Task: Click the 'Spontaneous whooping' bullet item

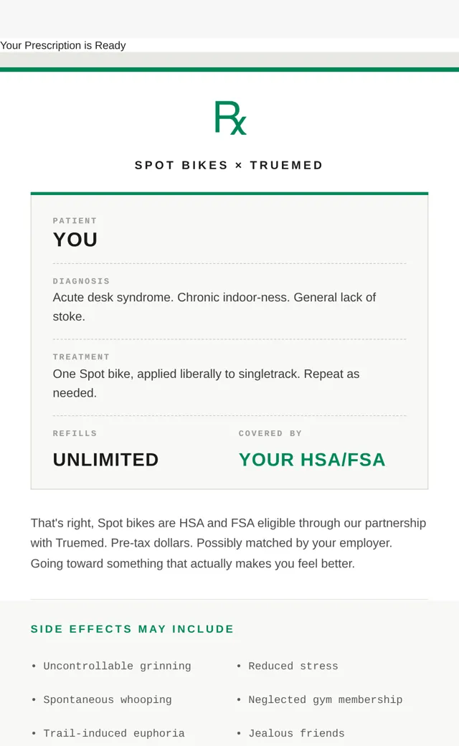Action: click(108, 700)
